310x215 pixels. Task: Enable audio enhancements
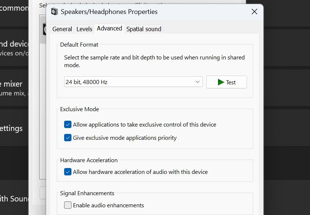67,205
